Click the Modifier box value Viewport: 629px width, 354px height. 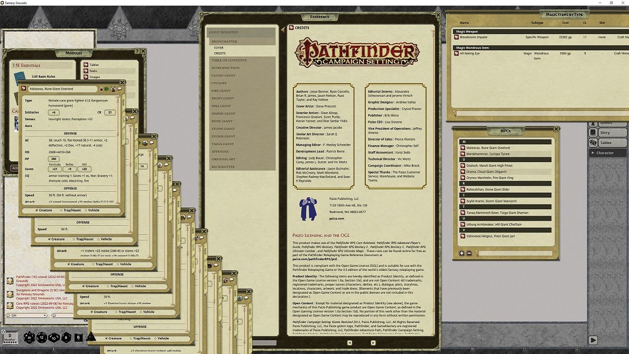coord(10,336)
